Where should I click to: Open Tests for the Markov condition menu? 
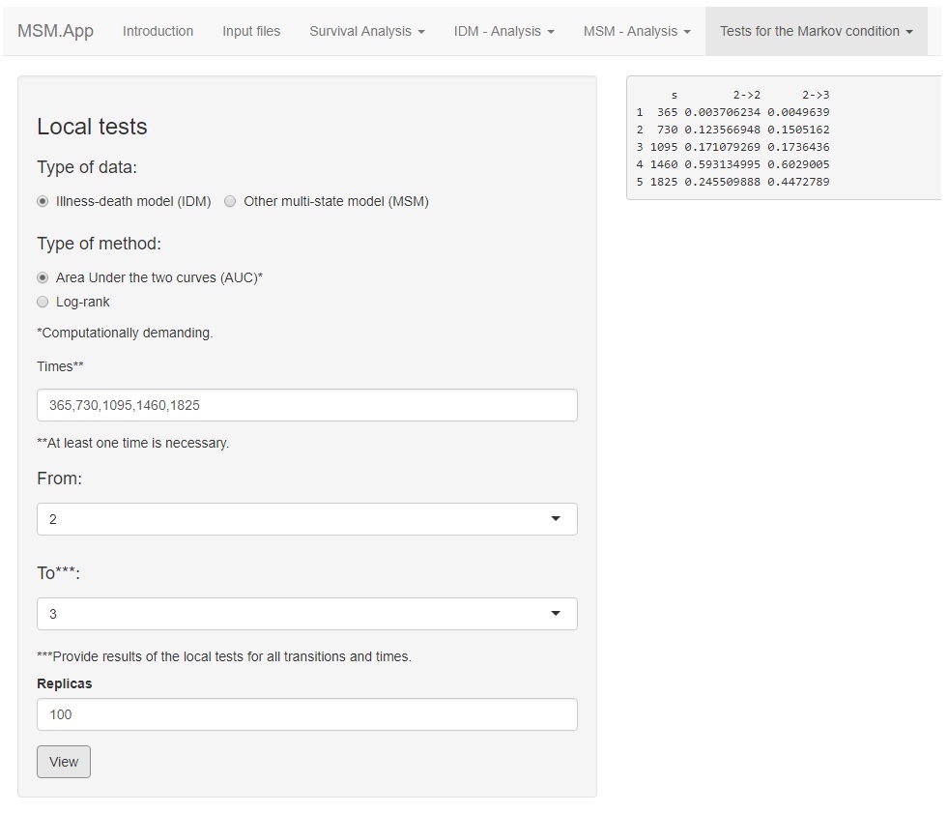(x=816, y=31)
